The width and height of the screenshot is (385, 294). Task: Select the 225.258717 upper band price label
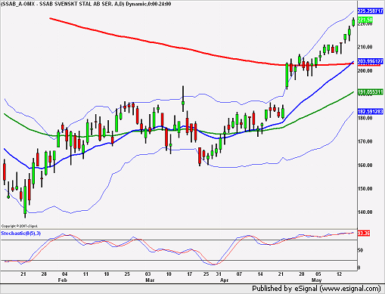tap(371, 11)
